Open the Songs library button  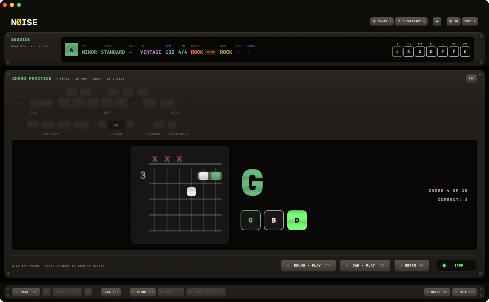pyautogui.click(x=382, y=21)
